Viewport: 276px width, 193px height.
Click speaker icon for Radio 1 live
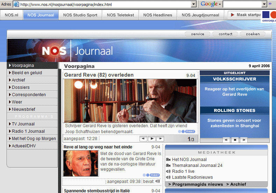click(x=168, y=171)
